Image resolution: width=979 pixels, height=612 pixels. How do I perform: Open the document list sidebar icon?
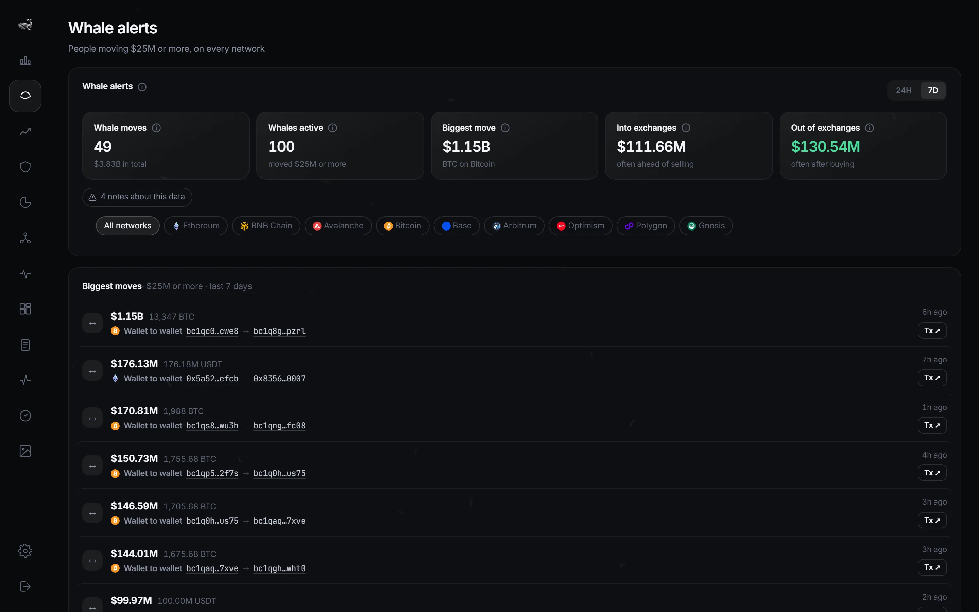pyautogui.click(x=25, y=345)
